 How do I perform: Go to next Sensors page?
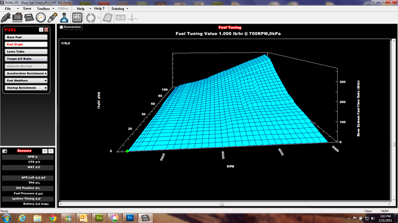coord(51,151)
